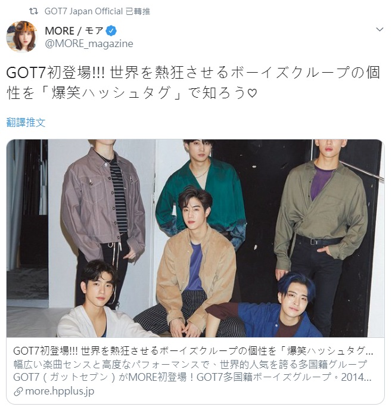Click the card description about 多国籍グループ
The height and width of the screenshot is (413, 392).
click(190, 365)
